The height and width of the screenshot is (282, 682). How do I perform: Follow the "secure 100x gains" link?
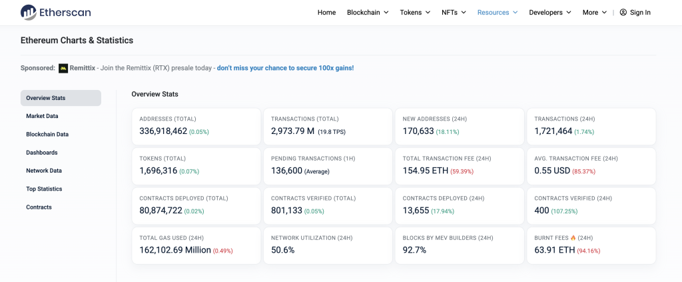pos(285,68)
